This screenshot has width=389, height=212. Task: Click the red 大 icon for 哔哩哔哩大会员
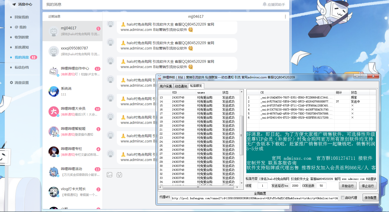pyautogui.click(x=53, y=111)
